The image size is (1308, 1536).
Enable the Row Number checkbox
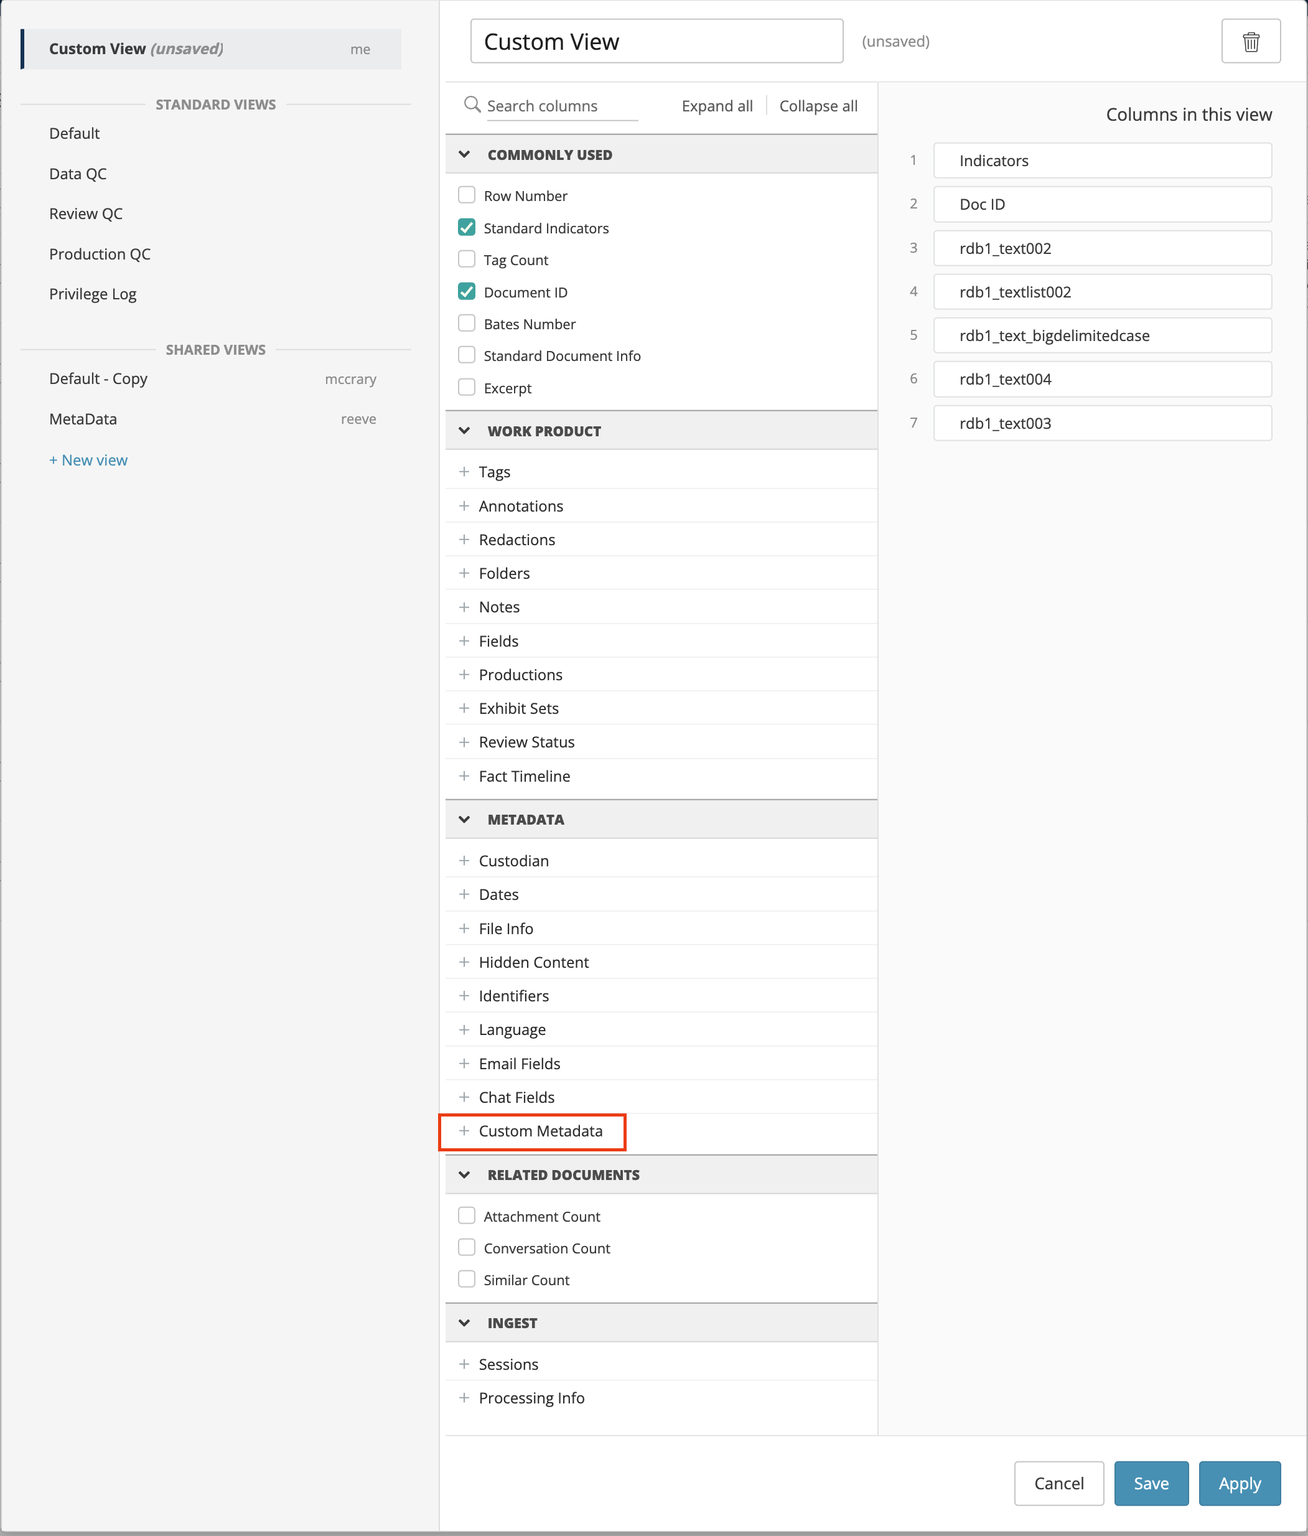(466, 195)
